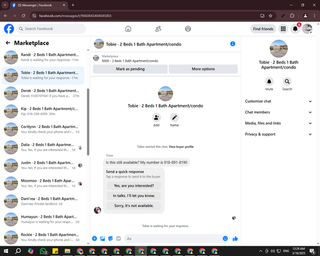Open conversation information icon for Tobie chat
The height and width of the screenshot is (256, 320).
click(233, 44)
